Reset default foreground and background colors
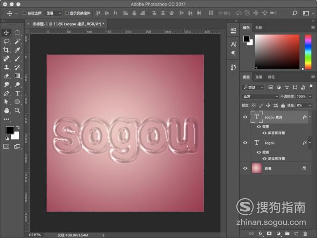Screen dimensions: 317x238 [7, 138]
